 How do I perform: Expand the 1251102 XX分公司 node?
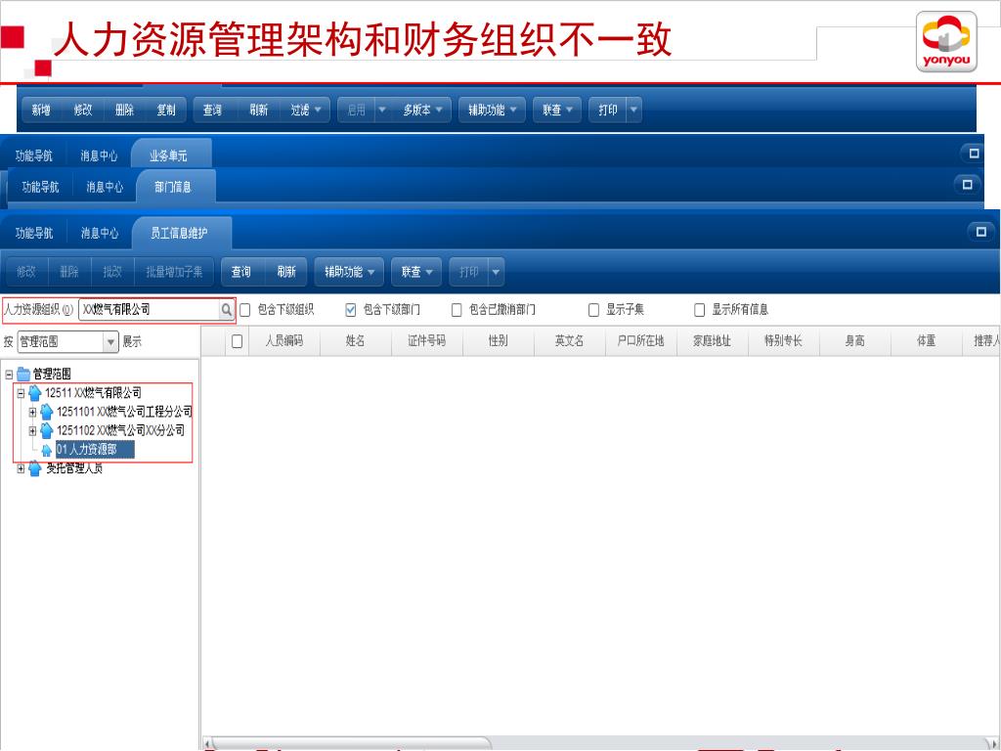coord(32,431)
